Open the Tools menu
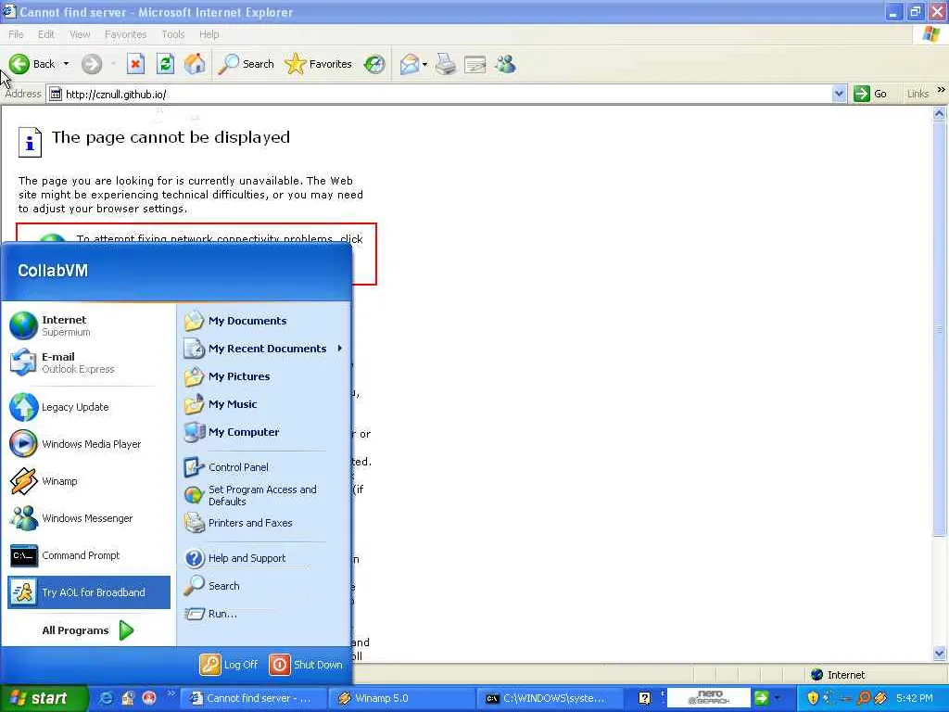 point(172,34)
